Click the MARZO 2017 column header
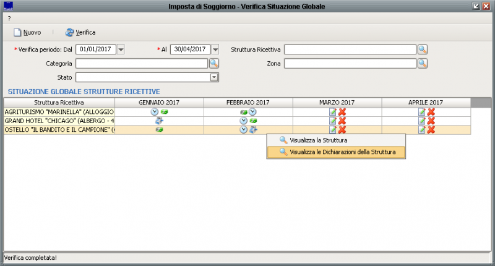Image resolution: width=495 pixels, height=266 pixels. click(x=337, y=102)
